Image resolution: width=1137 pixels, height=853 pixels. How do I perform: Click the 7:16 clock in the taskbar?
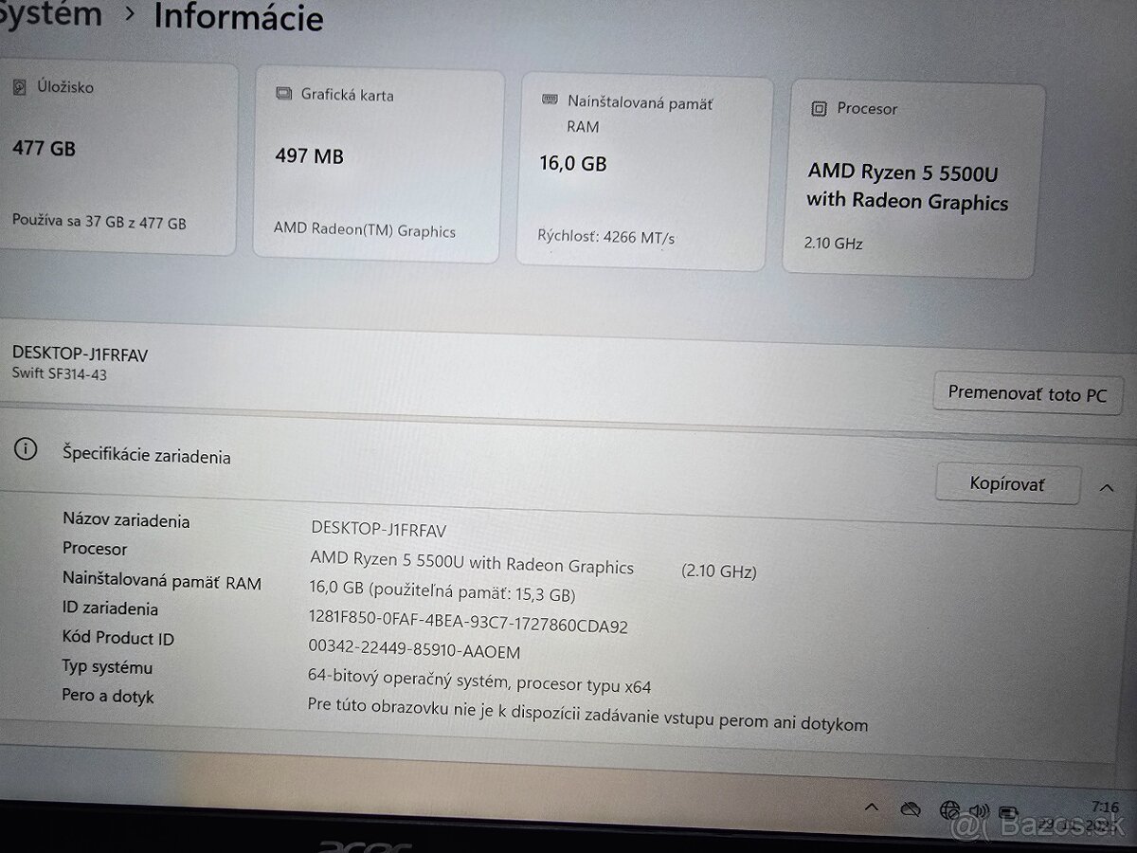coord(1106,808)
